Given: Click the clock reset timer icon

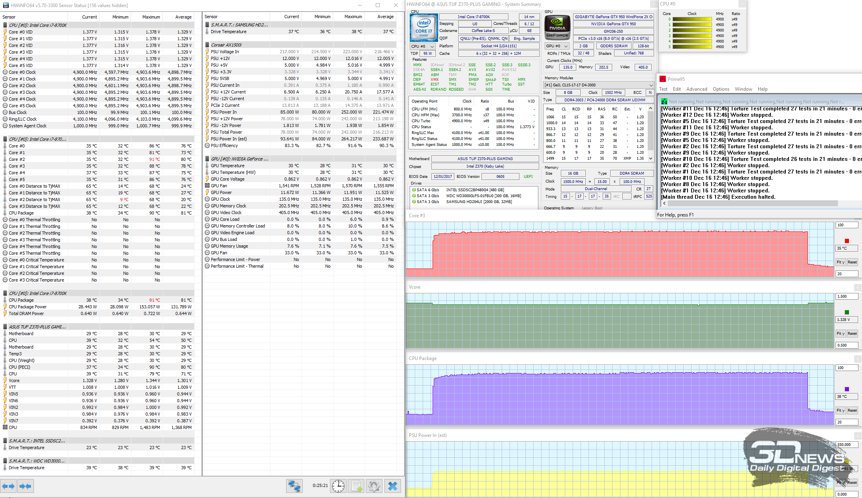Looking at the screenshot, I should click(x=338, y=486).
